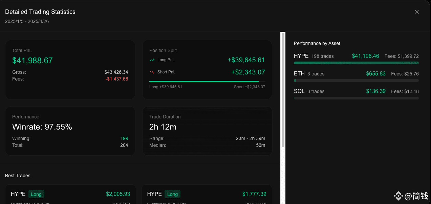Click the ETH Fees: $25.76 text
The height and width of the screenshot is (204, 431).
tap(405, 74)
